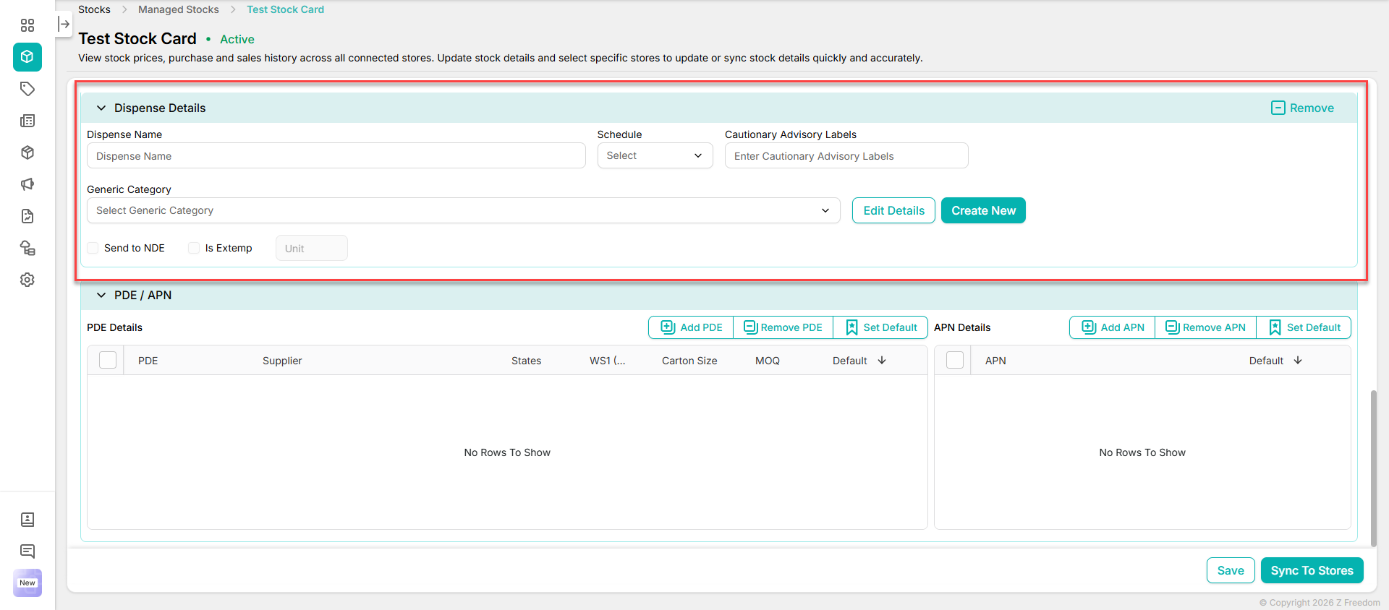The image size is (1389, 610).
Task: Tick the Send to NDE checkbox
Action: 93,248
